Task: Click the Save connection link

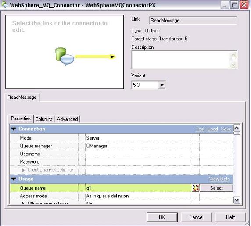Action: pyautogui.click(x=226, y=129)
